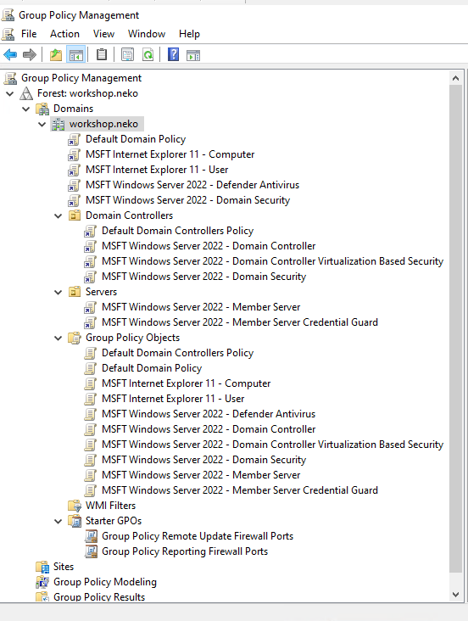Click icon of Group Policy Remote Update Firewall Ports
Viewport: 468px width, 621px height.
(x=91, y=536)
